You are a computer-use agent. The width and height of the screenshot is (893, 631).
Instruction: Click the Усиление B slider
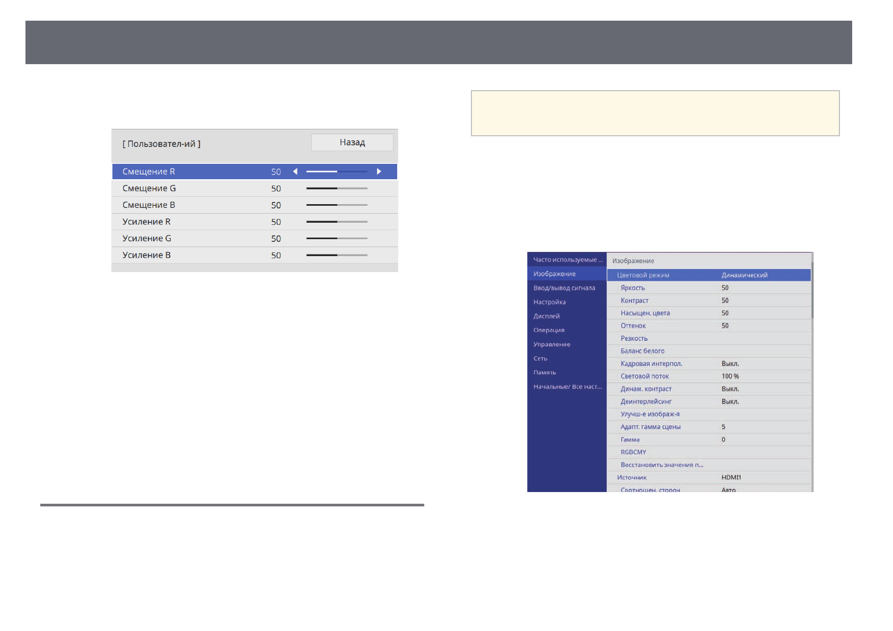tap(337, 255)
